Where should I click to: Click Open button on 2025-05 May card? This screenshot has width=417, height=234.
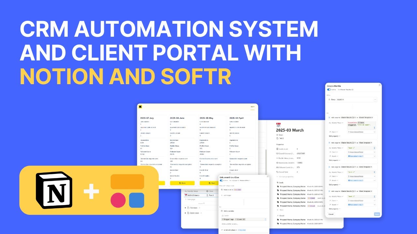point(209,183)
